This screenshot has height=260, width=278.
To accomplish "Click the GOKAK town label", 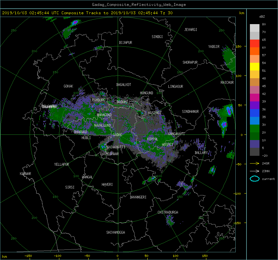I will [68, 86].
